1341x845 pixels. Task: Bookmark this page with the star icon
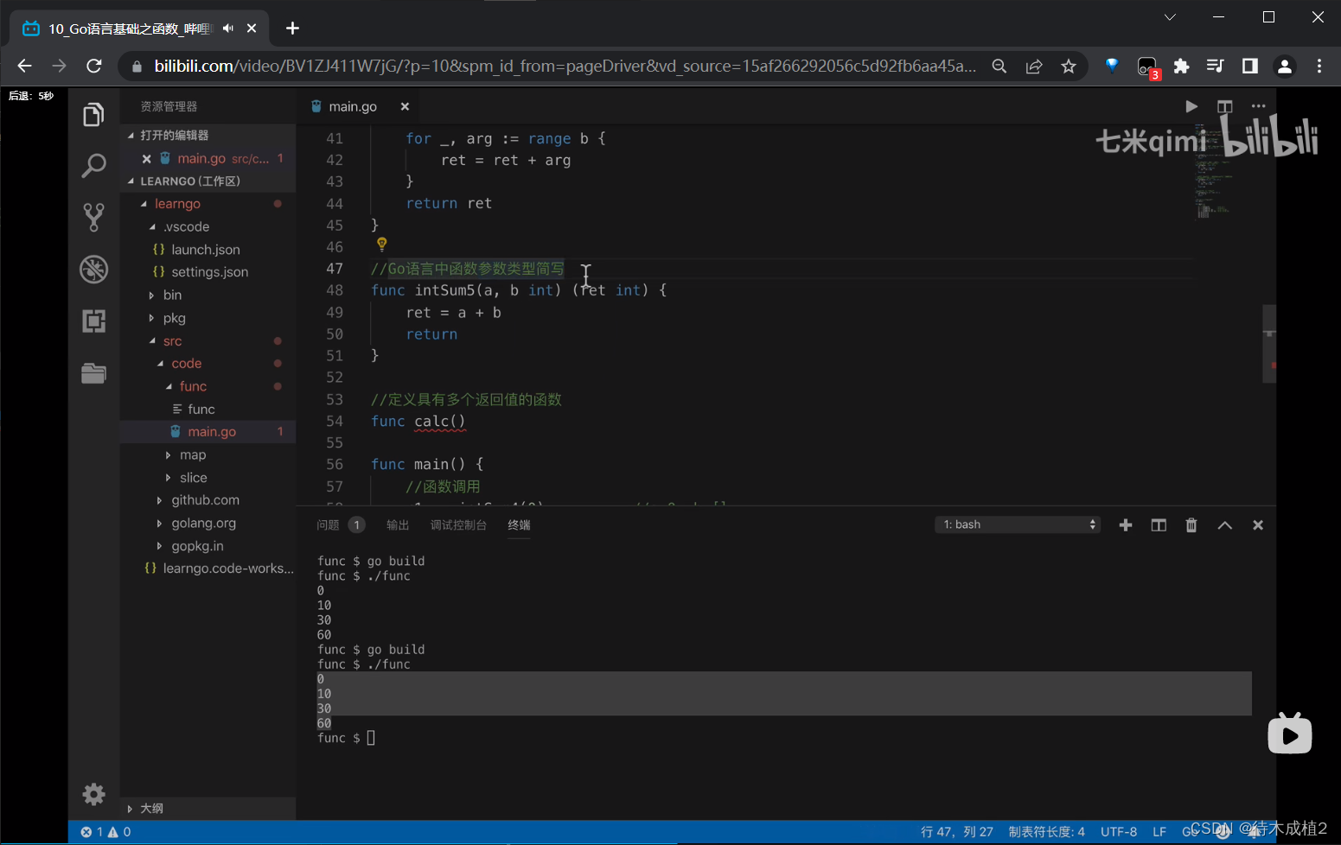point(1069,67)
